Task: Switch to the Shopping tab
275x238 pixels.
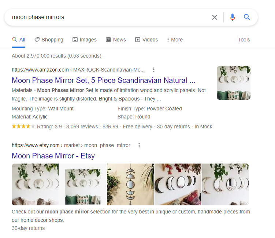Action: (49, 40)
